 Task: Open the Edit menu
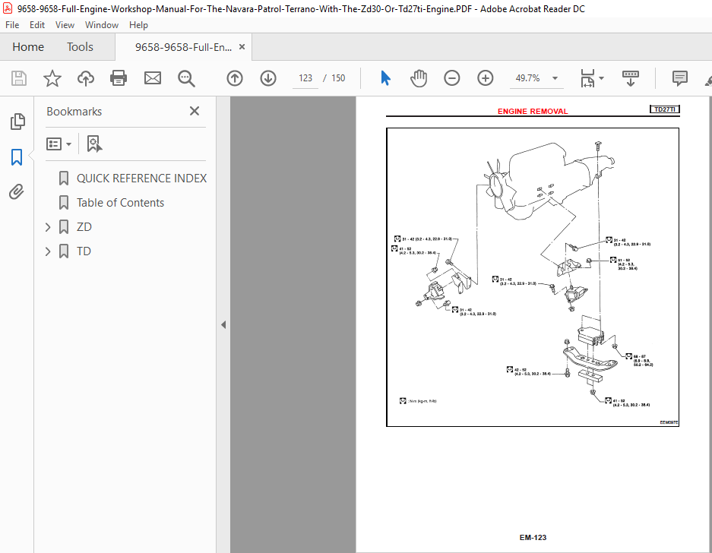pyautogui.click(x=37, y=25)
